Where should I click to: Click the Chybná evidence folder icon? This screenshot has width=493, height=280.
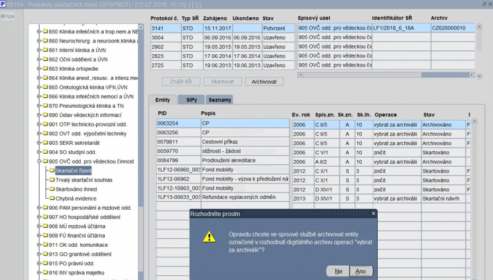tap(51, 198)
